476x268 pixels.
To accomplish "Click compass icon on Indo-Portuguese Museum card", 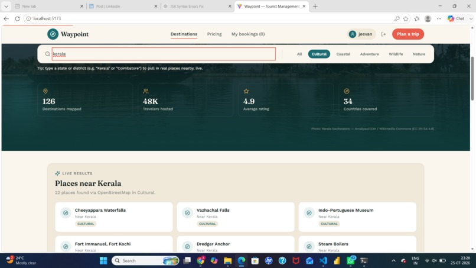I will (x=309, y=213).
